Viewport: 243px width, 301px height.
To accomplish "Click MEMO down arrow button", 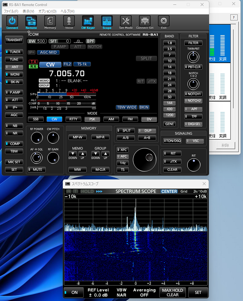I will [x=72, y=154].
